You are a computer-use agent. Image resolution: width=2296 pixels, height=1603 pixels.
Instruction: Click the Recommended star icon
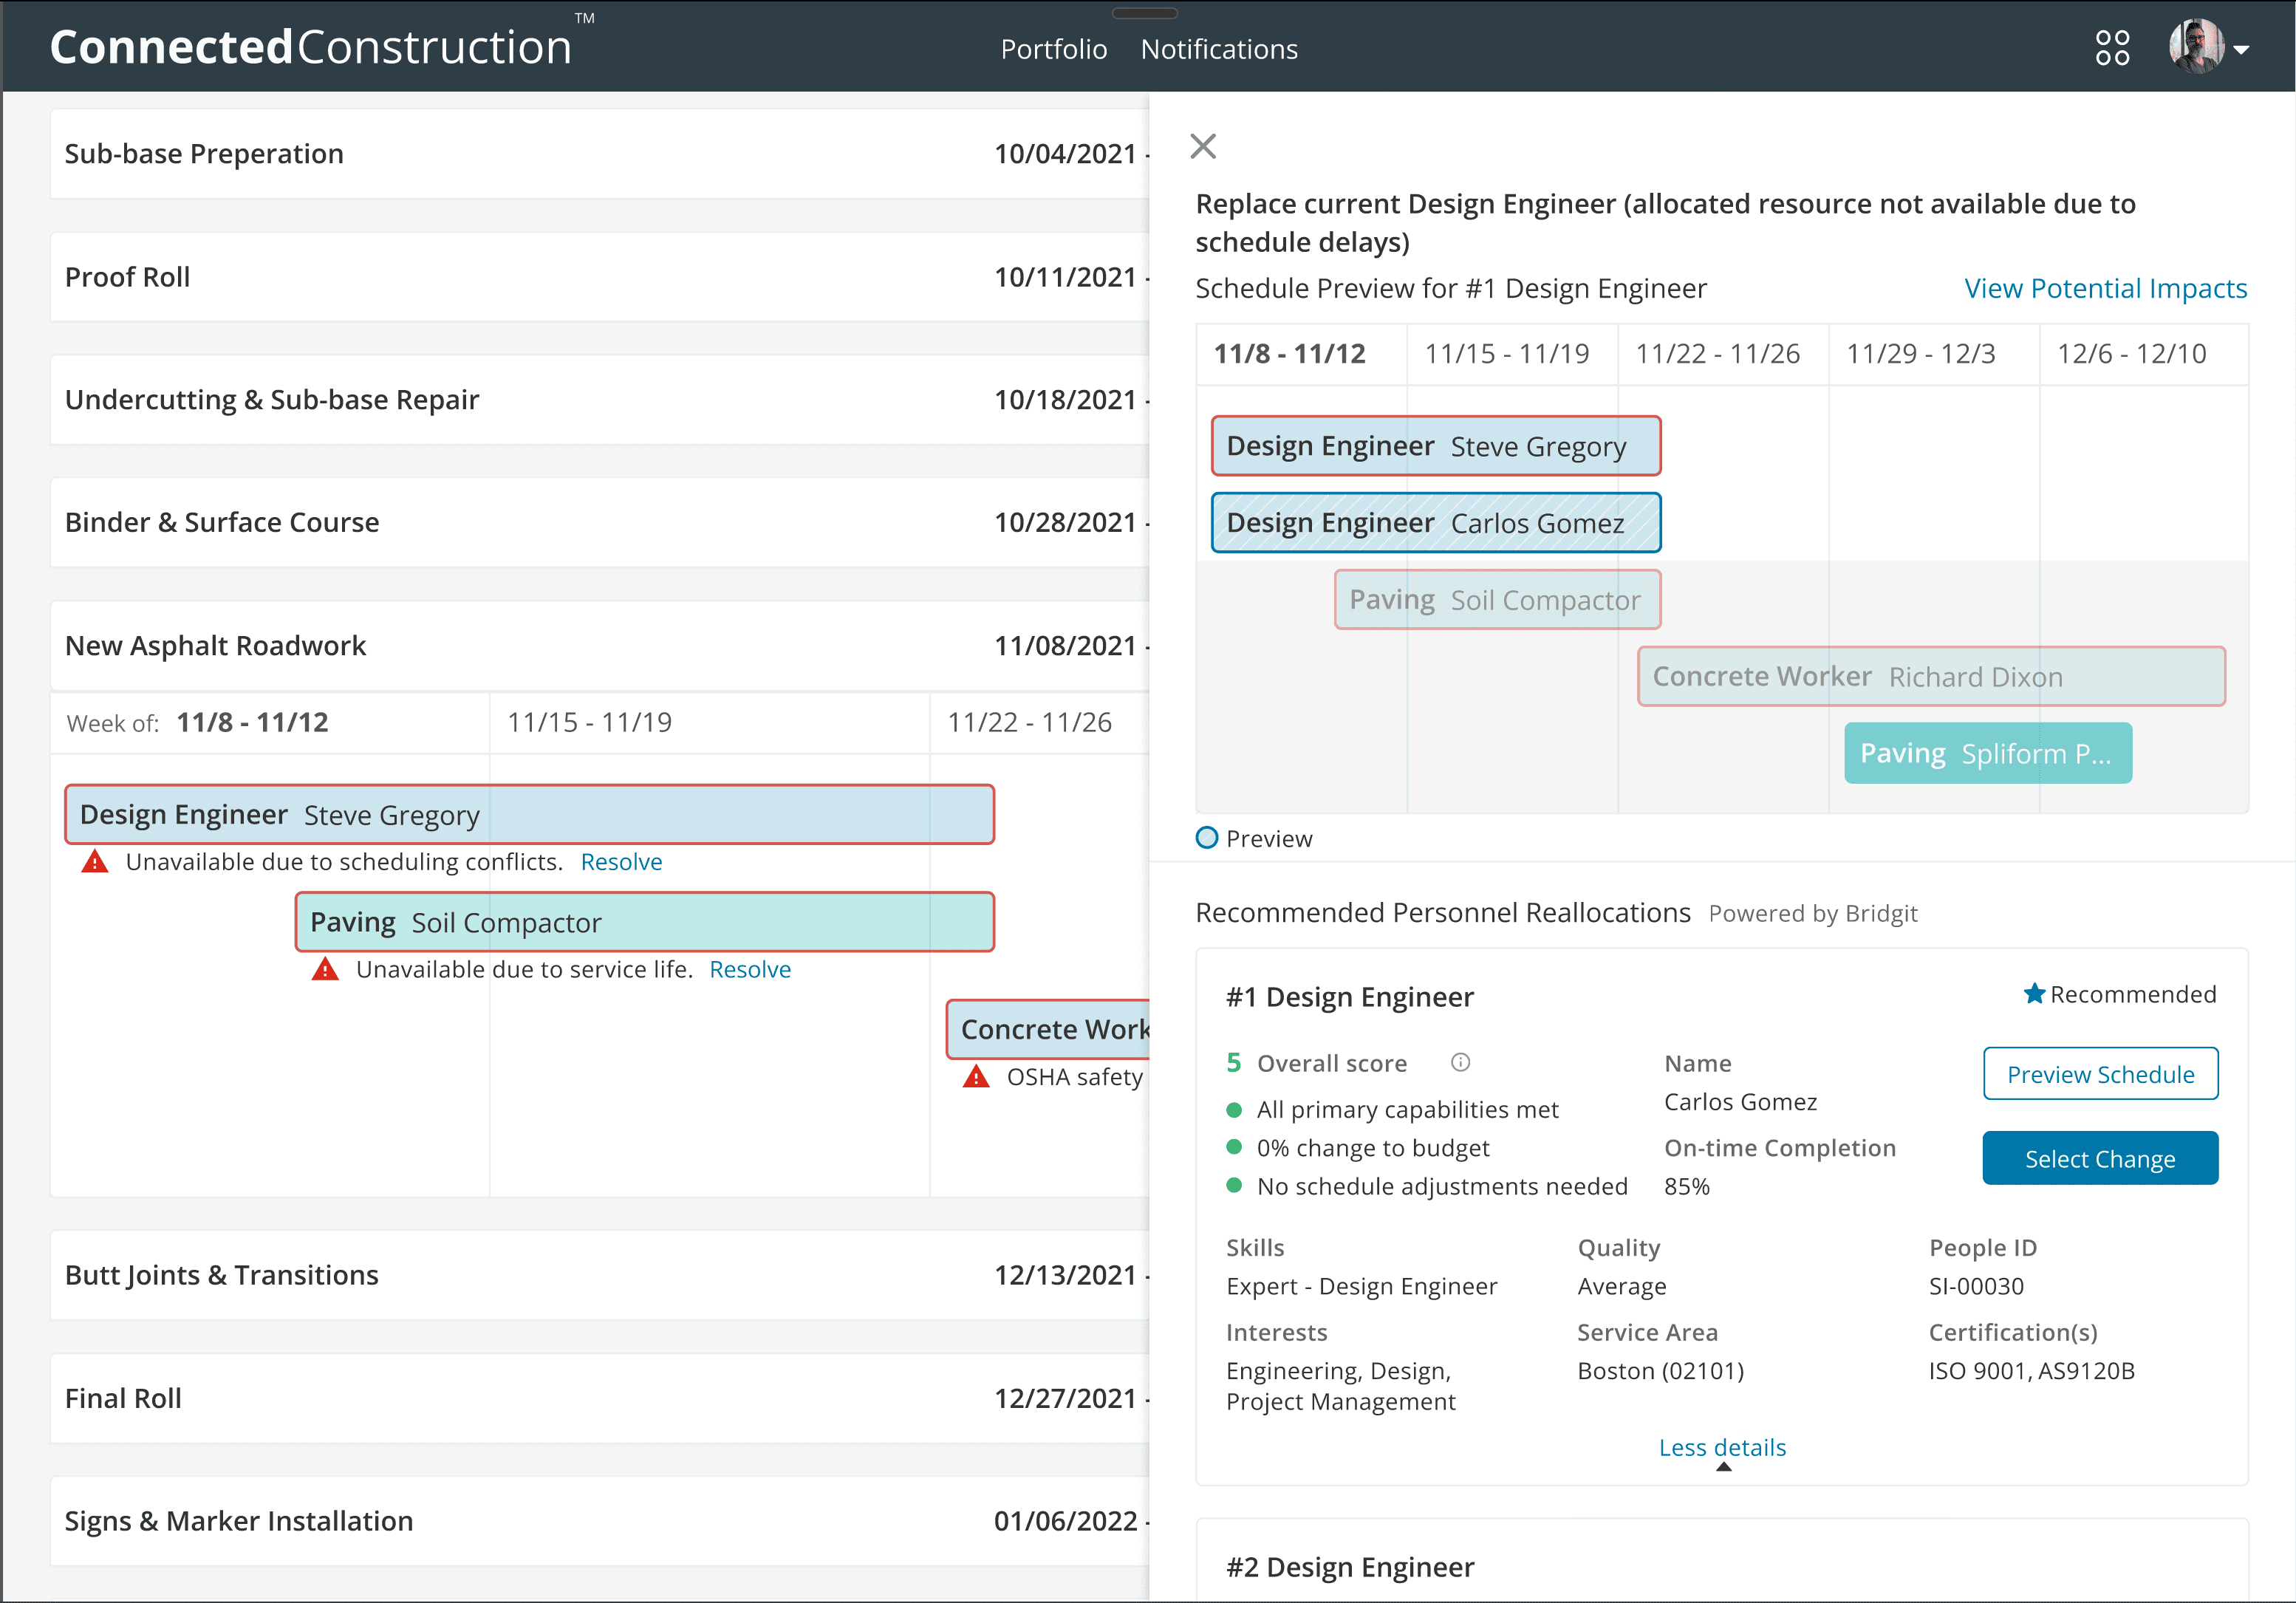[x=2033, y=993]
